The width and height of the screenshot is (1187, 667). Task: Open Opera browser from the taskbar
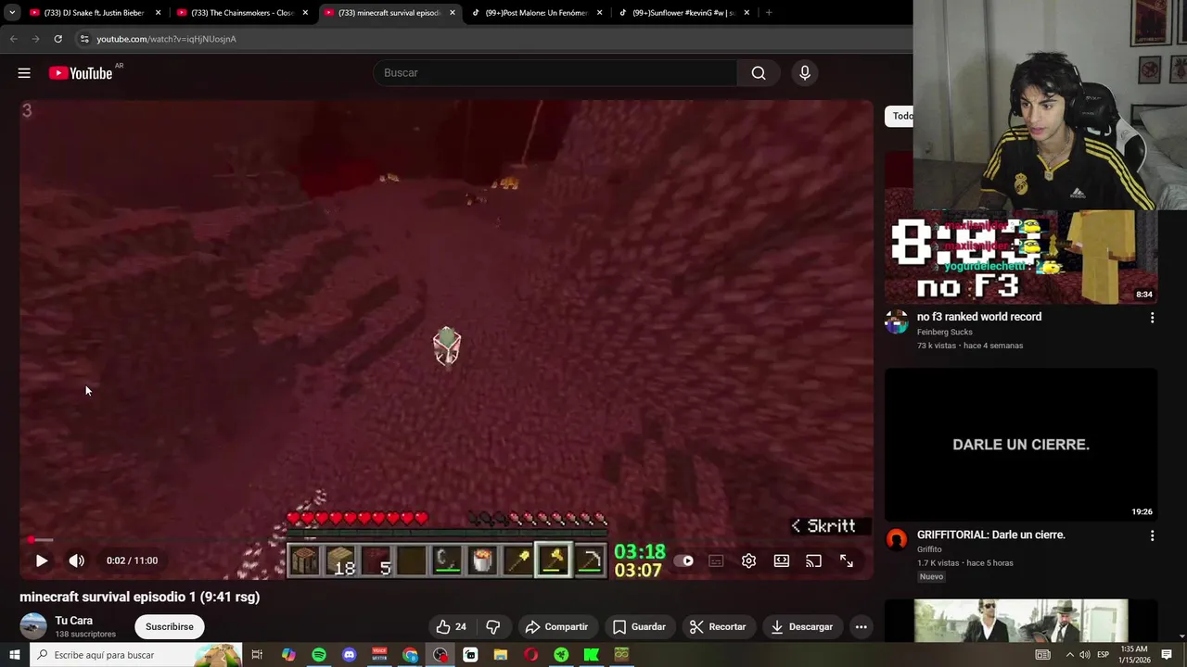pos(530,655)
